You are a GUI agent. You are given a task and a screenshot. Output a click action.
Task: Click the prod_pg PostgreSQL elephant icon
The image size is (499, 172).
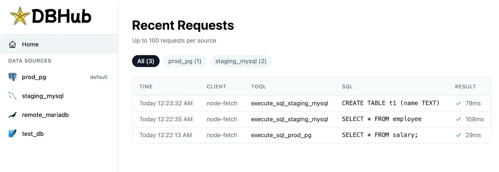coord(12,77)
